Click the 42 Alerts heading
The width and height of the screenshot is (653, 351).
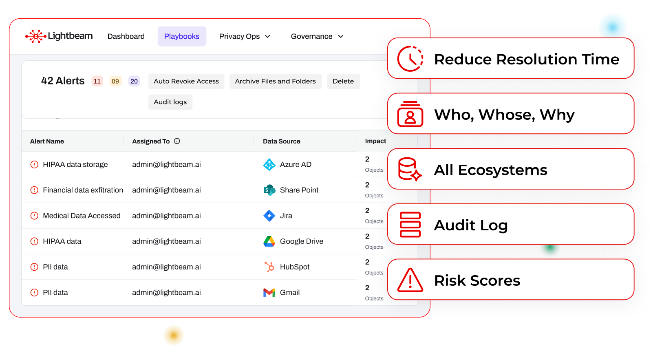click(x=63, y=81)
